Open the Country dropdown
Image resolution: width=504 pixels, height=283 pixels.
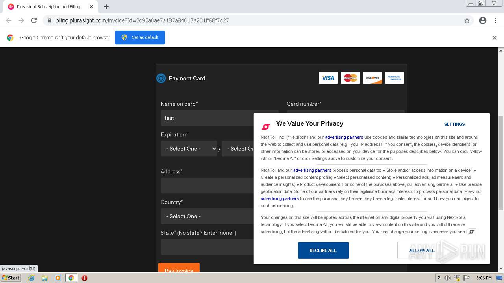coord(207,216)
